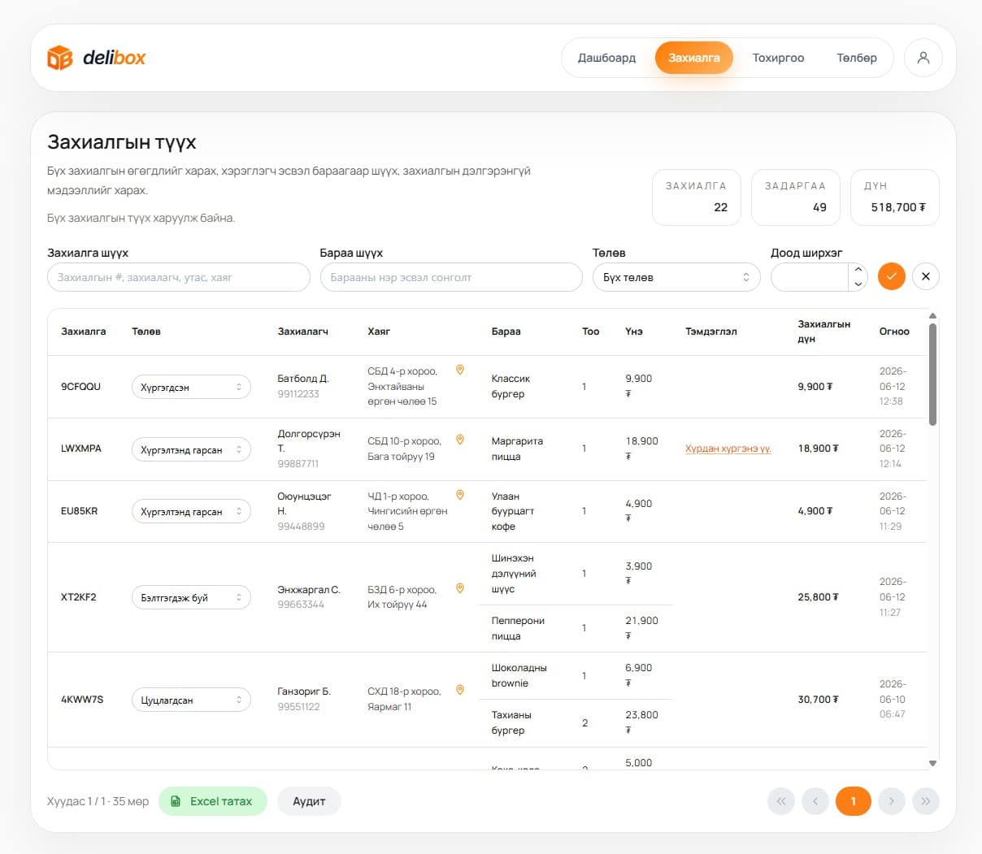Image resolution: width=982 pixels, height=854 pixels.
Task: Open the user profile icon
Action: tap(923, 58)
